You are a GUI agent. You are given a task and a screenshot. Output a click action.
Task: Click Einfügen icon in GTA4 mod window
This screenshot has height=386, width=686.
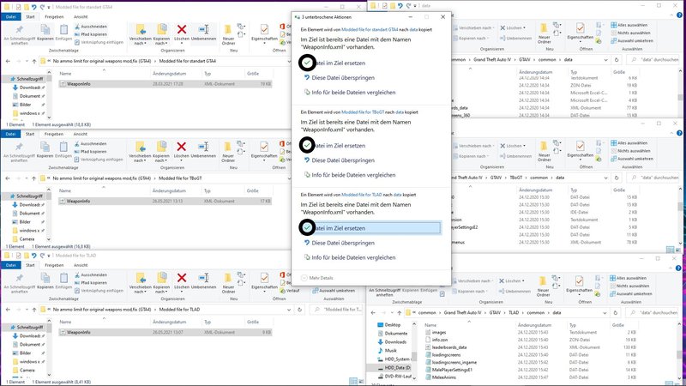click(x=63, y=31)
